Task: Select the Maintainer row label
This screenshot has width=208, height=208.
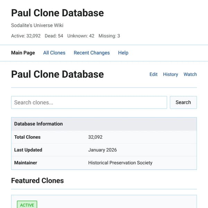Action: coord(26,163)
